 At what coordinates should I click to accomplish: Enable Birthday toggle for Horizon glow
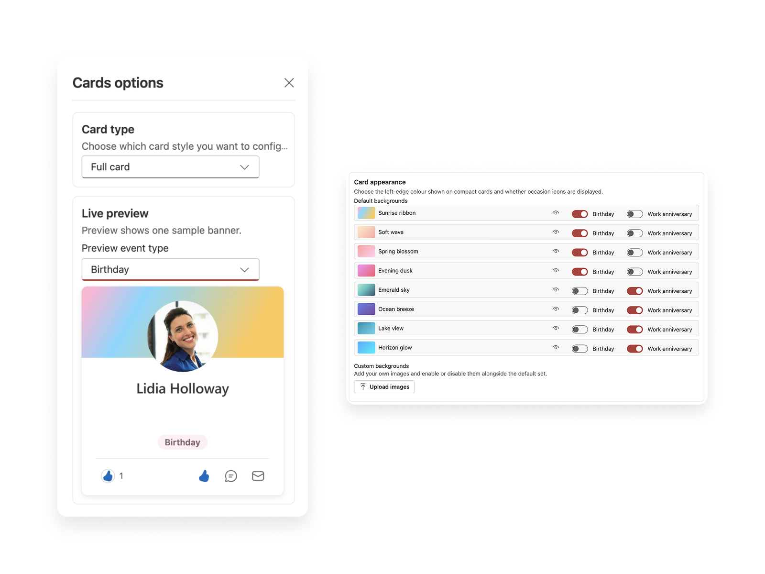[580, 349]
